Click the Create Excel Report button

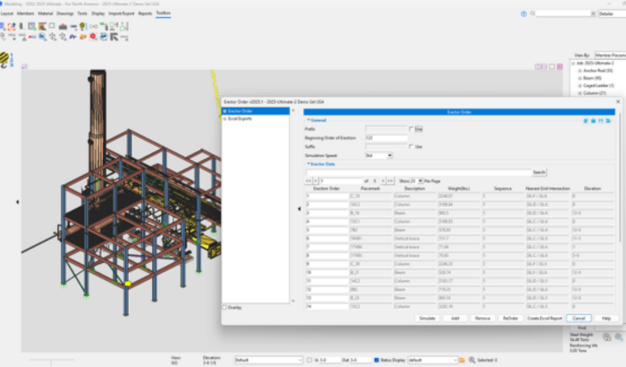[x=546, y=318]
